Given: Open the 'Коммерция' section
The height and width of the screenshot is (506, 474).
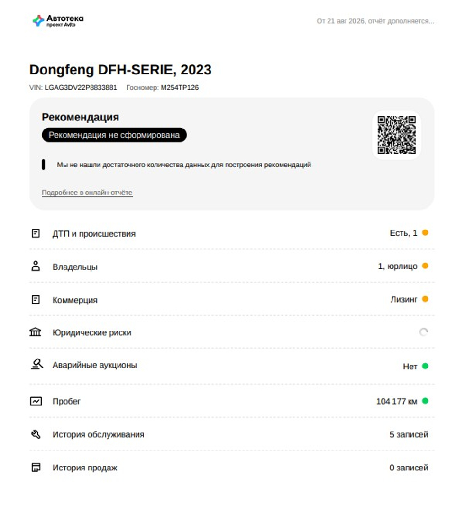Looking at the screenshot, I should click(x=232, y=300).
